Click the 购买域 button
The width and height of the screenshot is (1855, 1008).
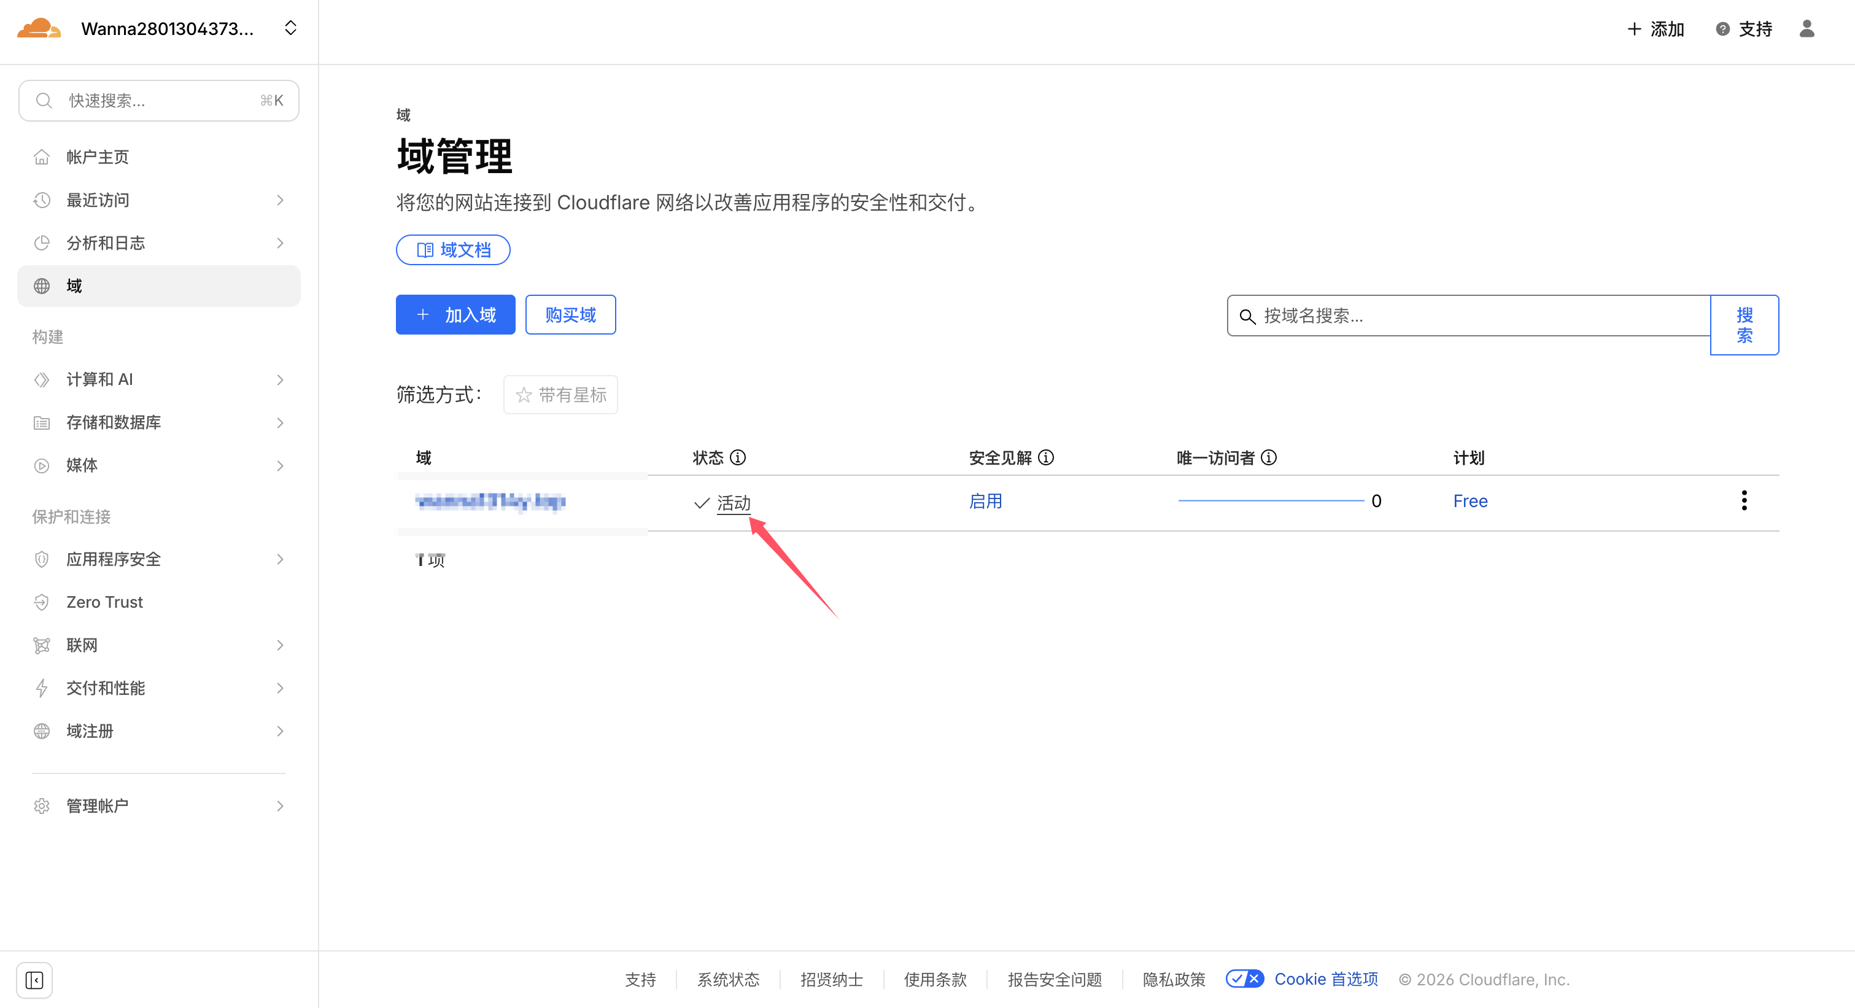570,315
